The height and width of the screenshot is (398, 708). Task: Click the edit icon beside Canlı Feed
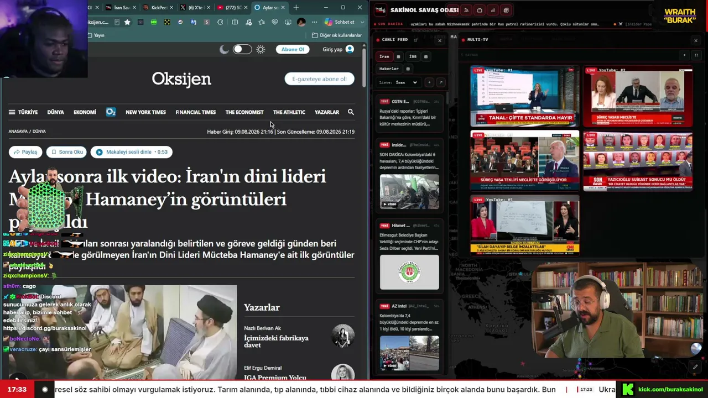pos(416,40)
